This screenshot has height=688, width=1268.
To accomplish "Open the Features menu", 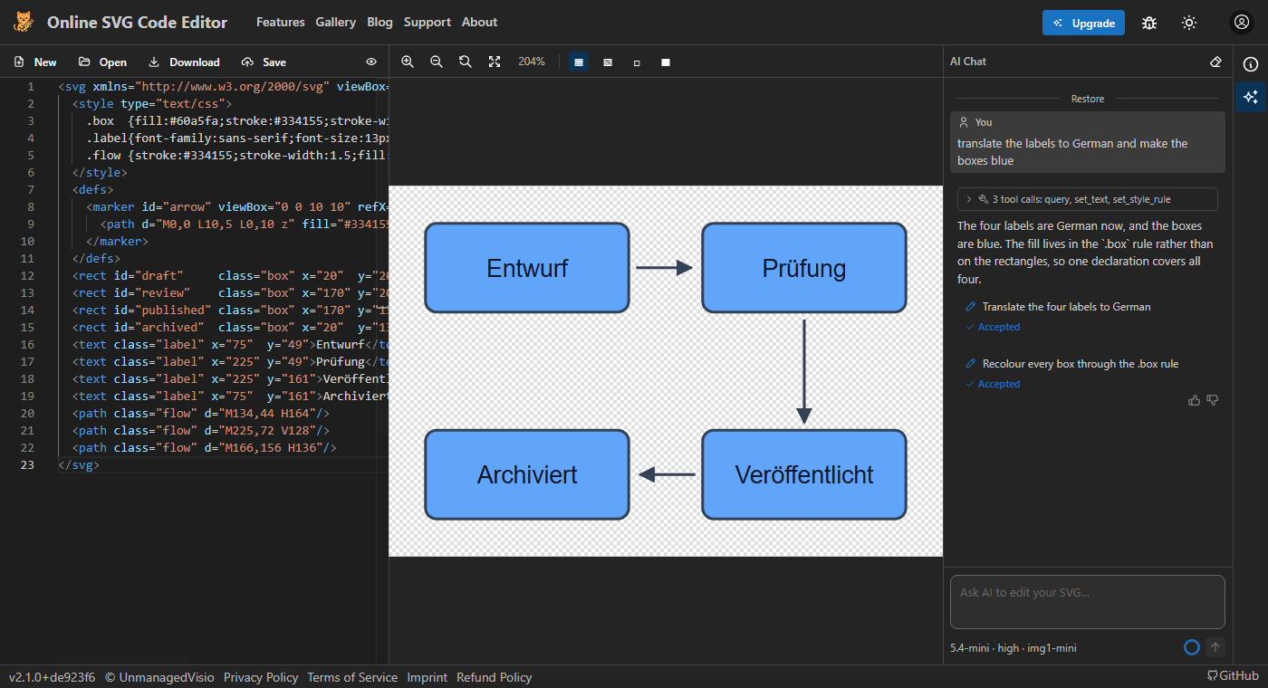I will coord(281,22).
